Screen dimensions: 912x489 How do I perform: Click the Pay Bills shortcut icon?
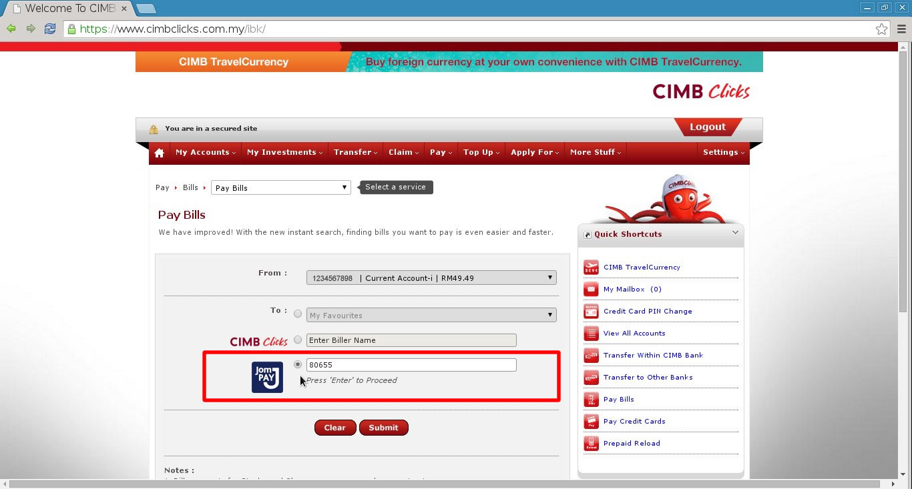tap(591, 400)
